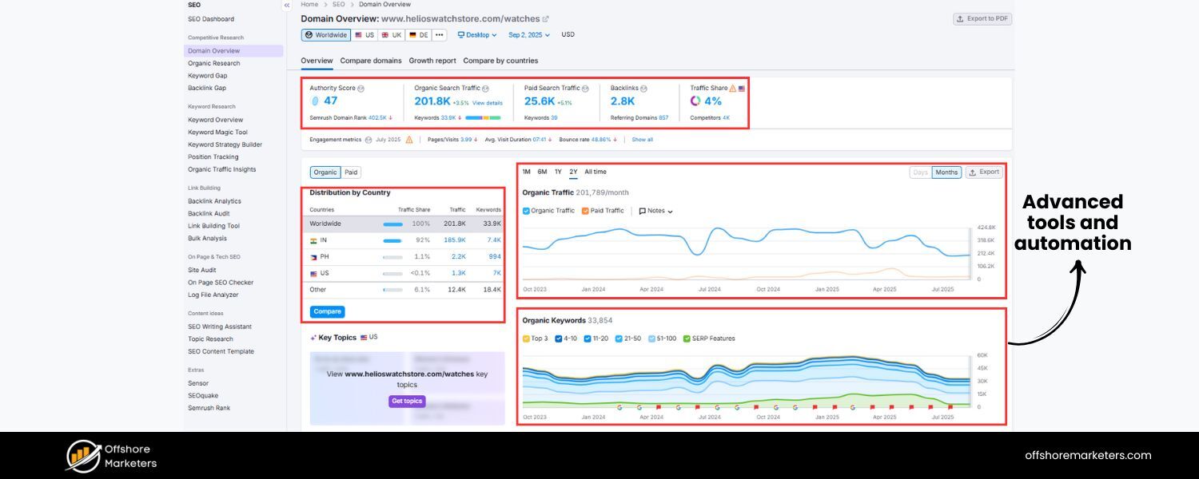Switch to the Compare domains tab
The height and width of the screenshot is (479, 1199).
(371, 61)
